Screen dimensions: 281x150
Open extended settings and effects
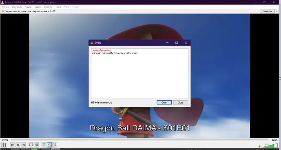click(36, 145)
